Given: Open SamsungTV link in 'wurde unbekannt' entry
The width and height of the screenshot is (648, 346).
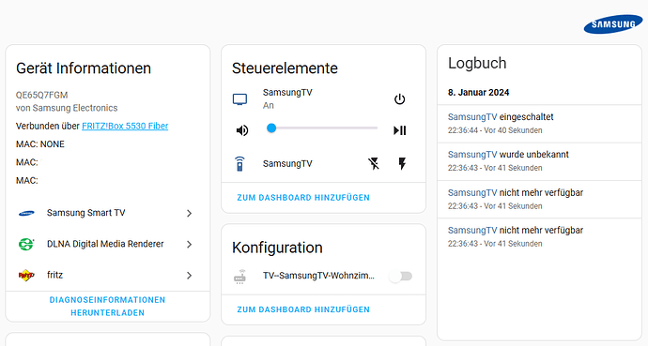Looking at the screenshot, I should 472,155.
